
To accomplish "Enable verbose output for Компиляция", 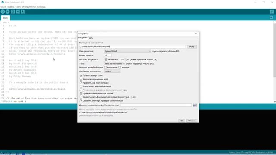I will [x=105, y=67].
